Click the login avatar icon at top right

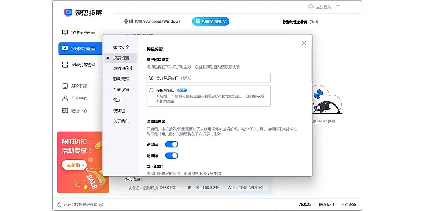tap(310, 7)
